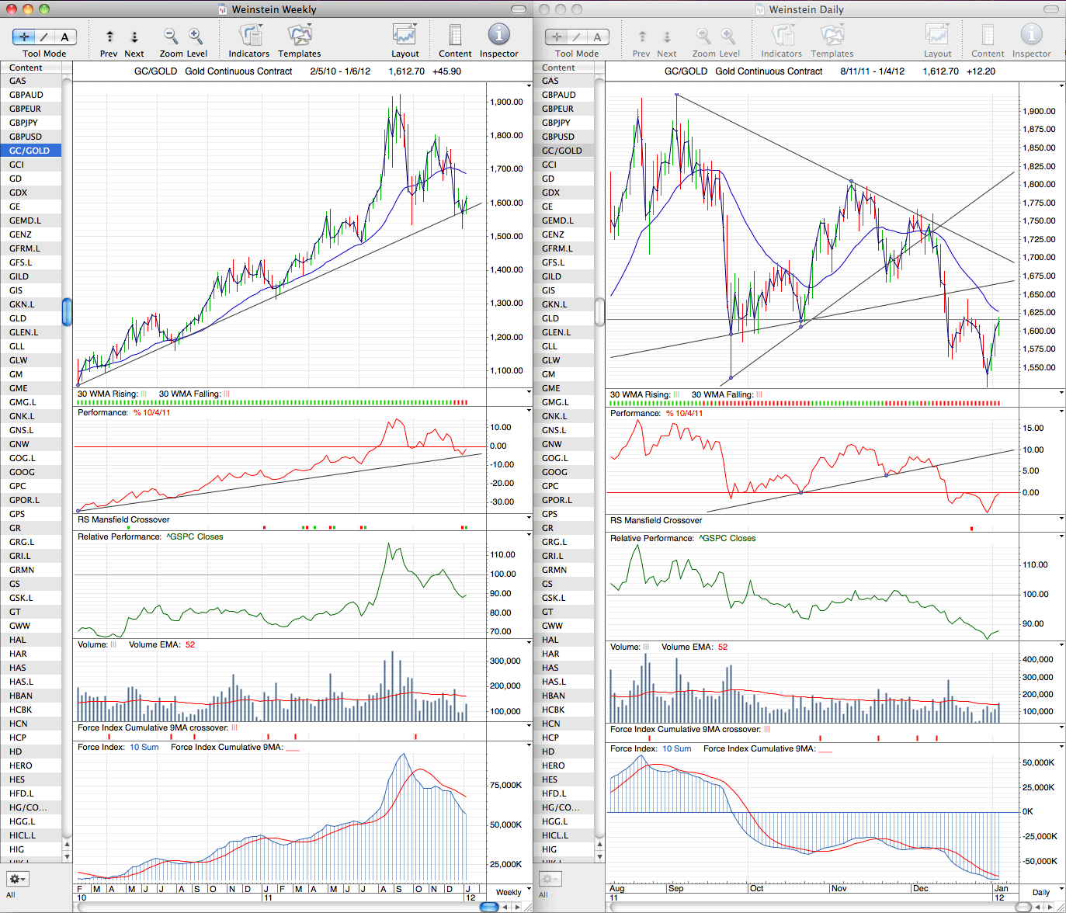Image resolution: width=1066 pixels, height=913 pixels.
Task: Open 30 WMA pane menu arrow in Weekly
Action: pos(529,392)
